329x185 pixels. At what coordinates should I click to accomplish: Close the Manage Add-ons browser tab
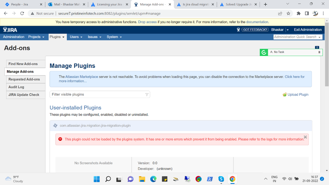point(170,4)
